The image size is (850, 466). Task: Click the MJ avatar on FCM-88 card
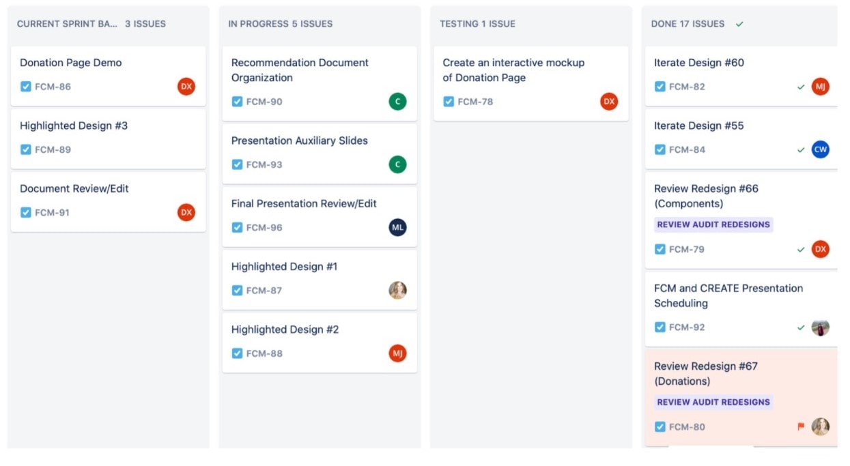click(397, 353)
